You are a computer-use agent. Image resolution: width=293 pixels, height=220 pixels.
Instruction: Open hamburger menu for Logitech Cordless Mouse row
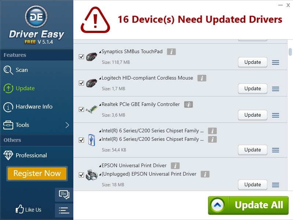(275, 89)
